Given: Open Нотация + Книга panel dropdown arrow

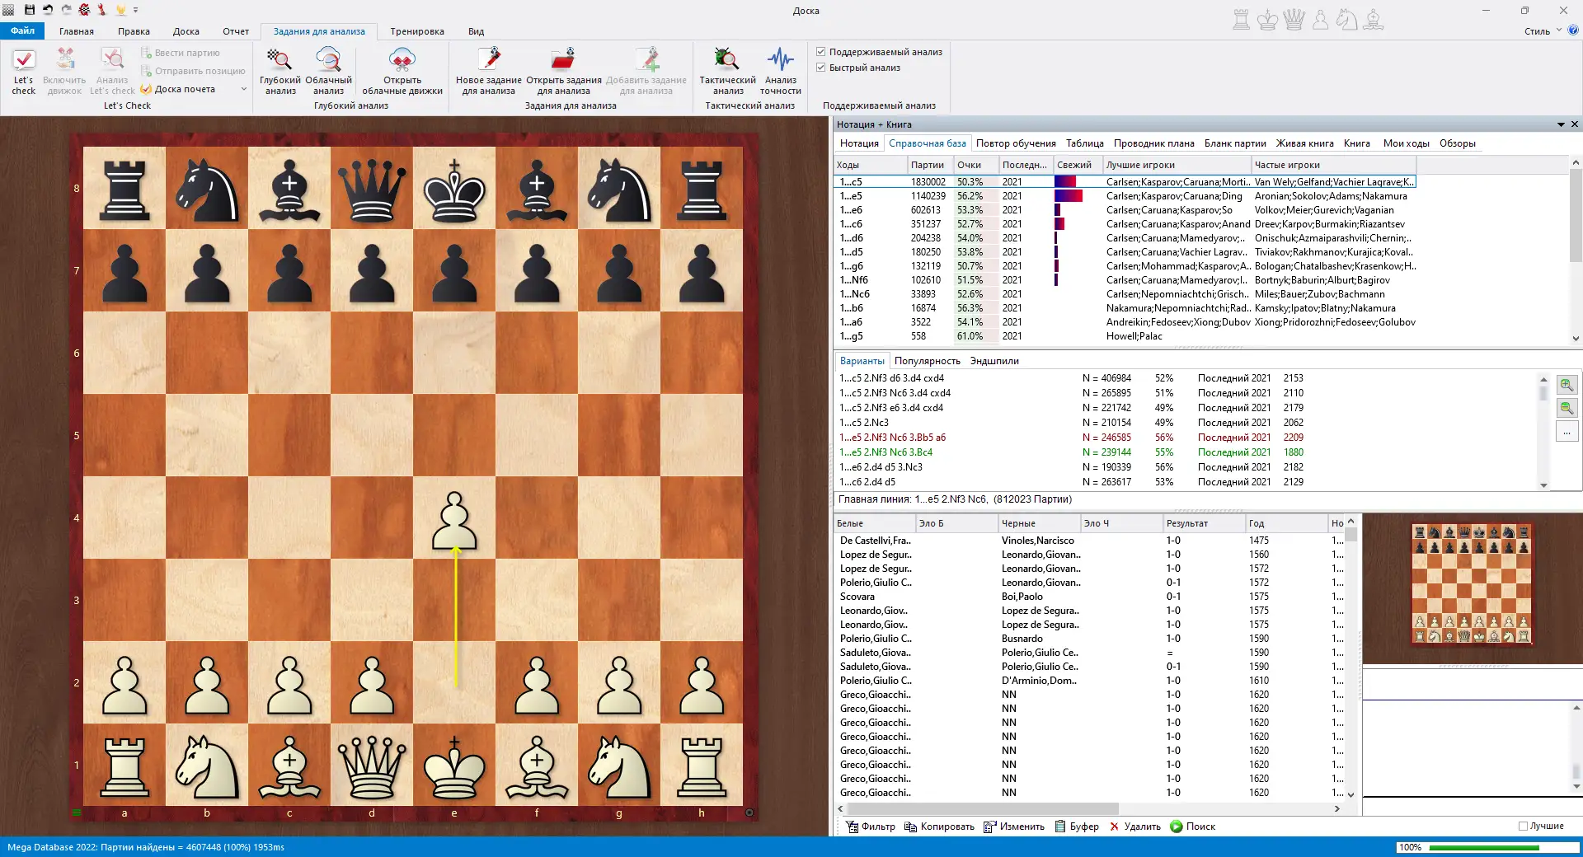Looking at the screenshot, I should (x=1560, y=124).
